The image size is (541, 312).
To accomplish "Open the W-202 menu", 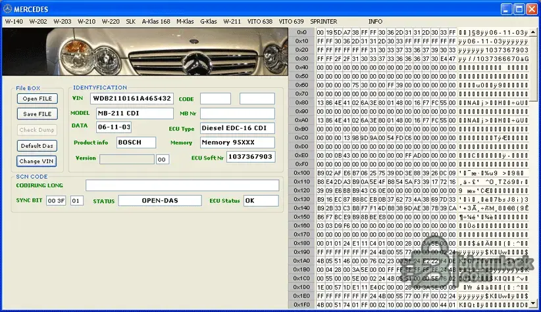I will point(38,22).
